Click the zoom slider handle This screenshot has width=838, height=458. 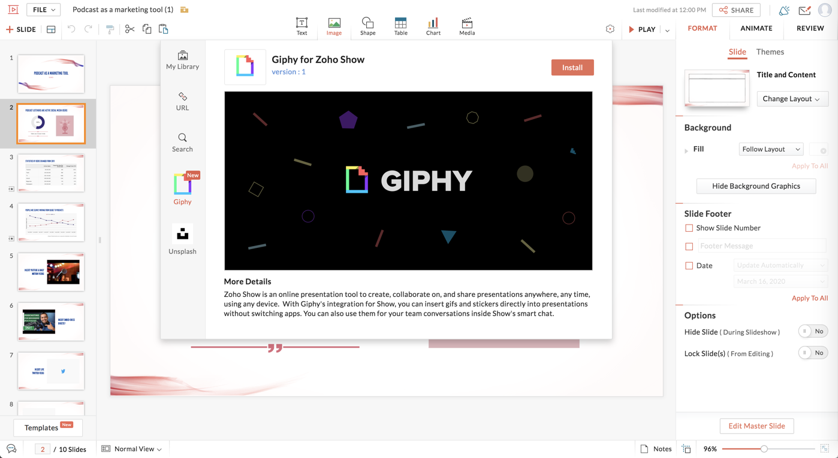764,449
